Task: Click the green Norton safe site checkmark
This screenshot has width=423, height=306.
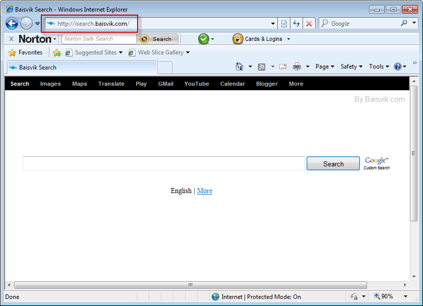Action: tap(204, 39)
